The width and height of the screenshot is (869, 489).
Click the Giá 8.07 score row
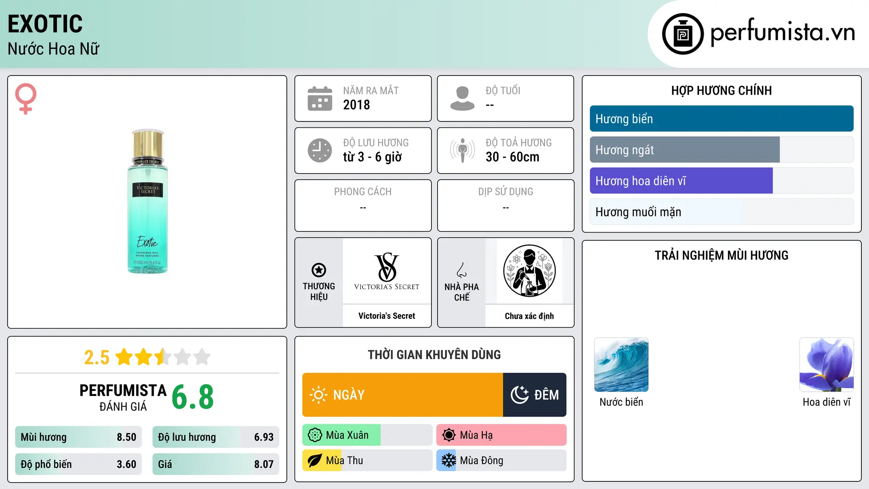point(216,464)
